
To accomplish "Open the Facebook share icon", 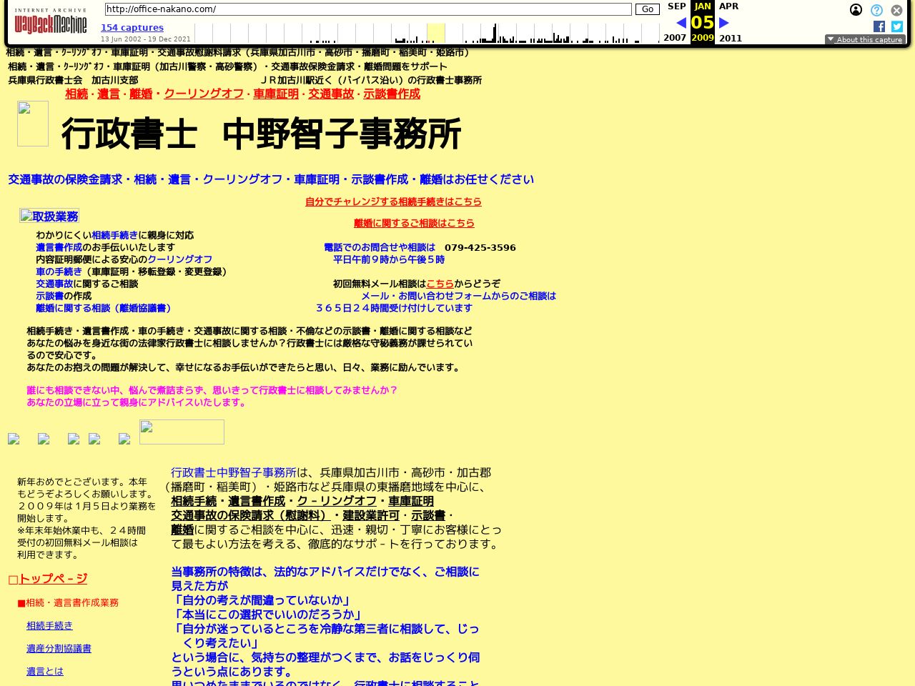I will (x=879, y=26).
